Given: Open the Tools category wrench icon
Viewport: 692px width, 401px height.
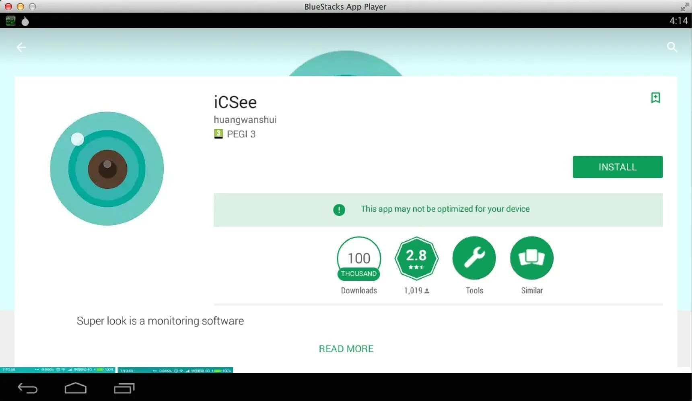Looking at the screenshot, I should tap(474, 258).
